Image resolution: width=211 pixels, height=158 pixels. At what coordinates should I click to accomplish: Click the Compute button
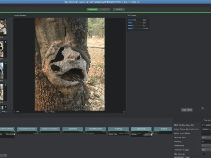pos(92,9)
